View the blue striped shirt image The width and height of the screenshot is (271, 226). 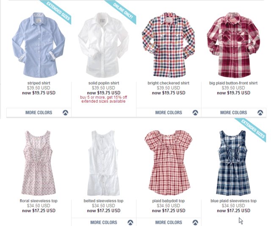point(39,45)
